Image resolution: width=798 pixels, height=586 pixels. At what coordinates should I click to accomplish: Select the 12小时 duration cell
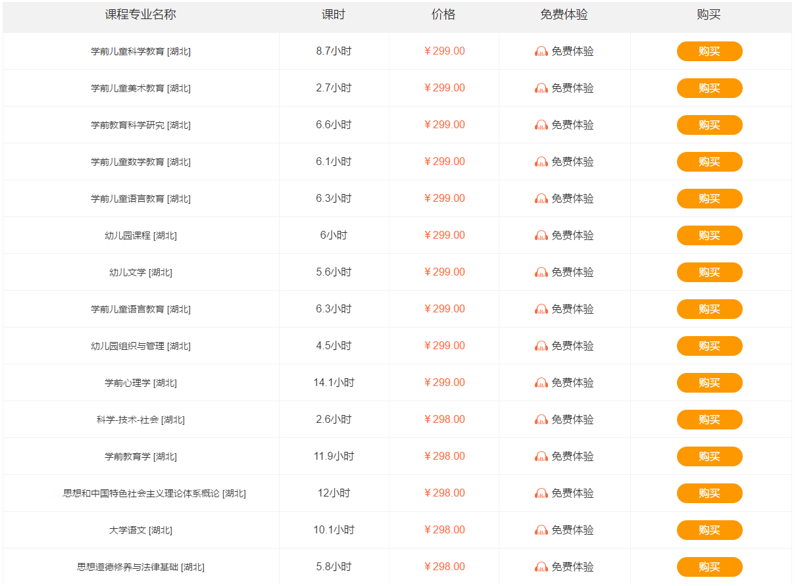tap(334, 493)
